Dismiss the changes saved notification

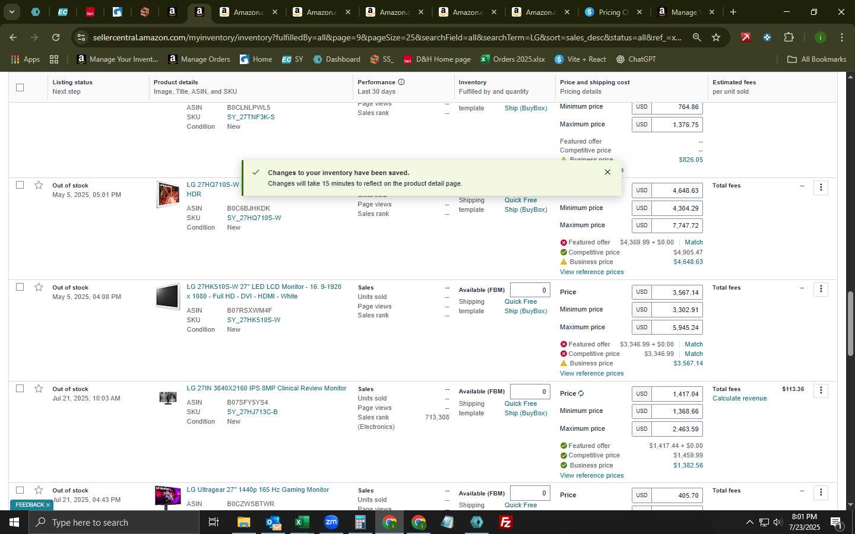(607, 172)
